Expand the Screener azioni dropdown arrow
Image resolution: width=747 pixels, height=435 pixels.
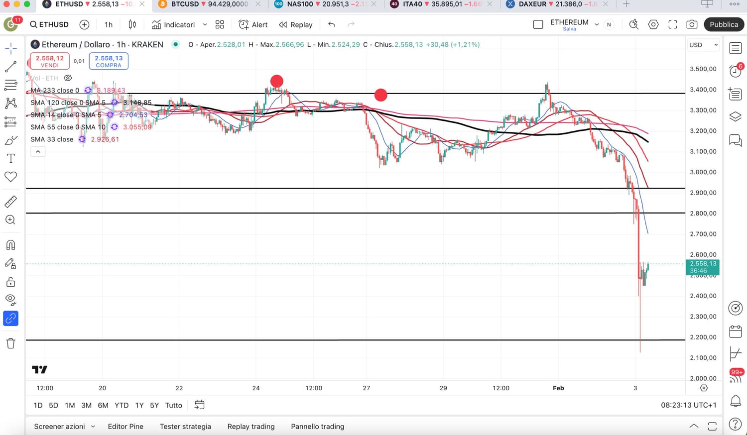coord(93,427)
